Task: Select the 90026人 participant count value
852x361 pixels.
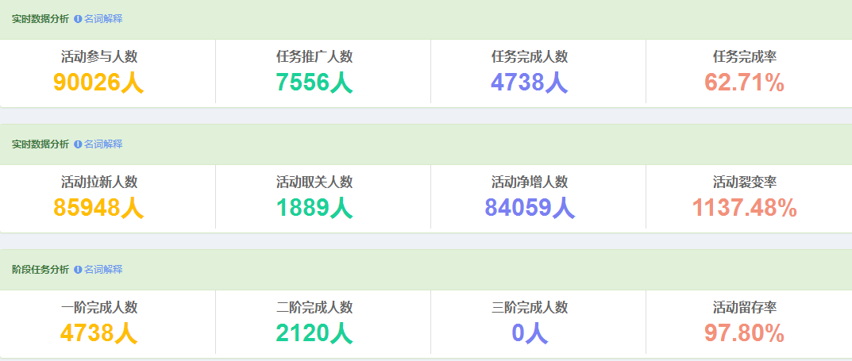Action: [98, 82]
